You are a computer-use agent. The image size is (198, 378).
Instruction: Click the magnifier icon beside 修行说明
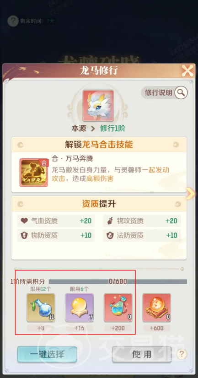(181, 92)
